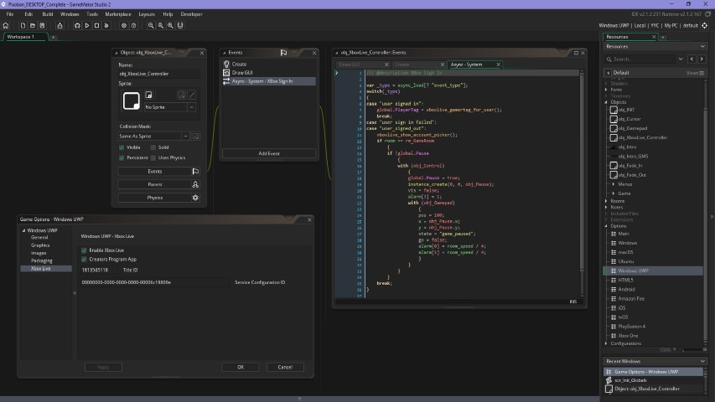Uncheck the Visible checkbox

pyautogui.click(x=122, y=147)
